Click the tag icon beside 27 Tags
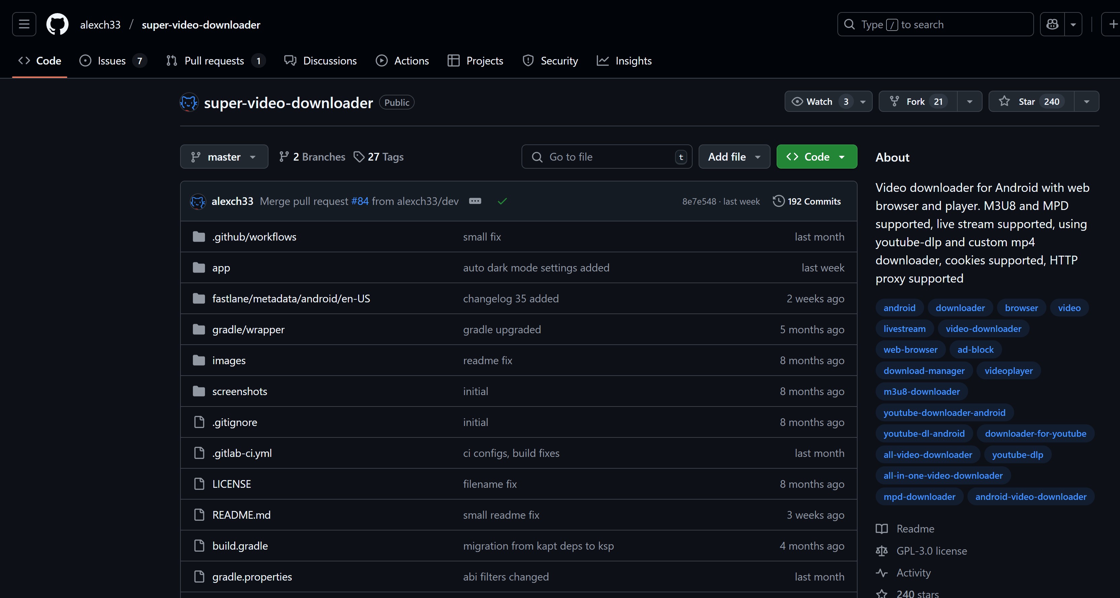The height and width of the screenshot is (598, 1120). [359, 157]
